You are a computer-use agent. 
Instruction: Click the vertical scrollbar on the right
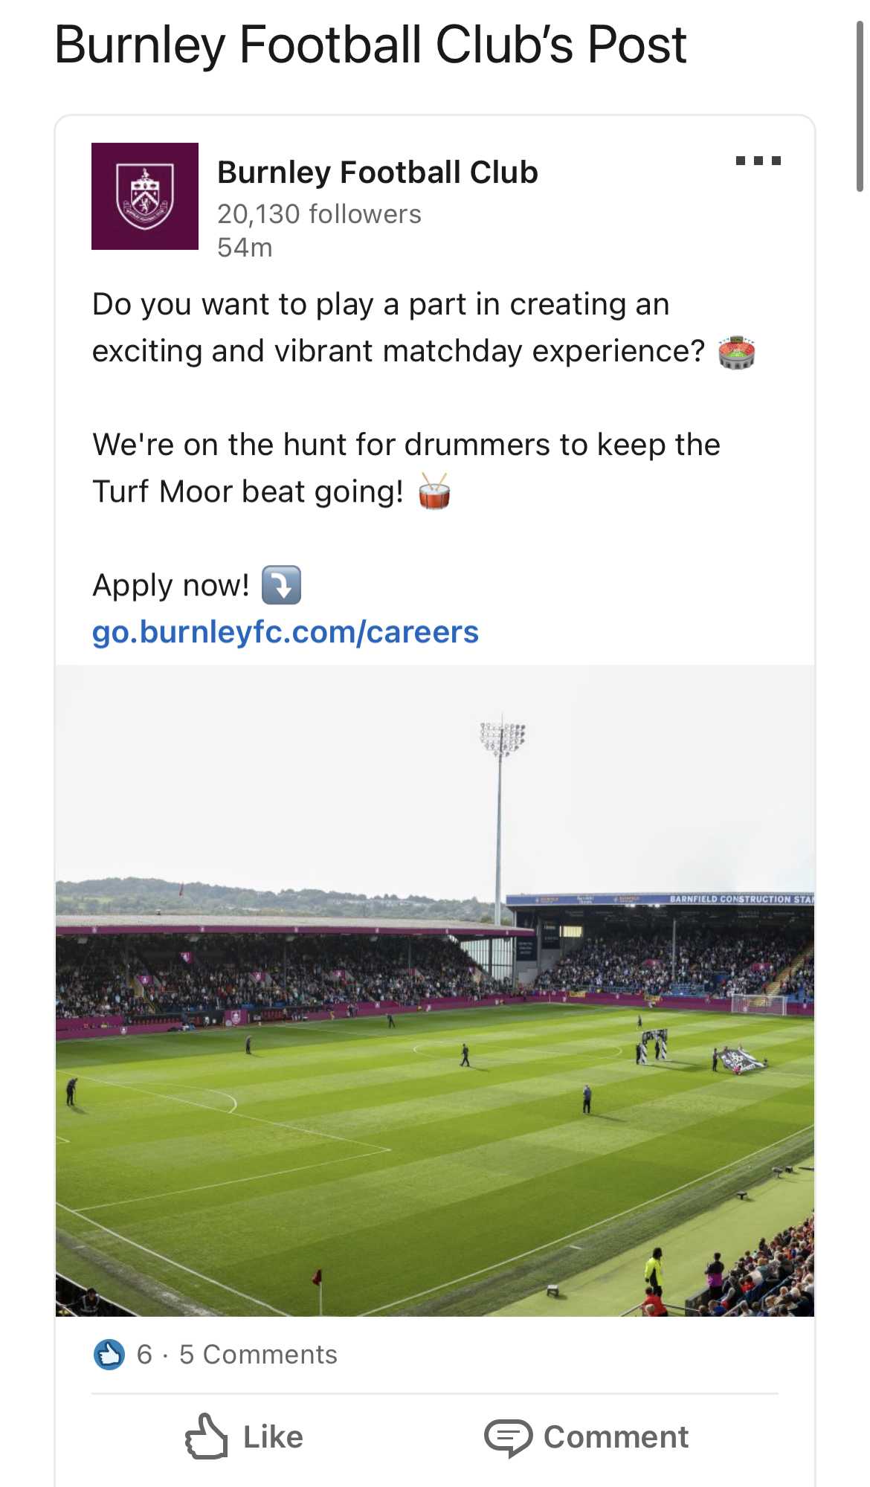pyautogui.click(x=860, y=108)
